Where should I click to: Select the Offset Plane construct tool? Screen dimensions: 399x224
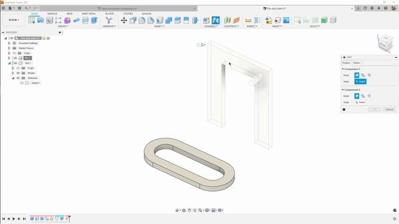(227, 21)
